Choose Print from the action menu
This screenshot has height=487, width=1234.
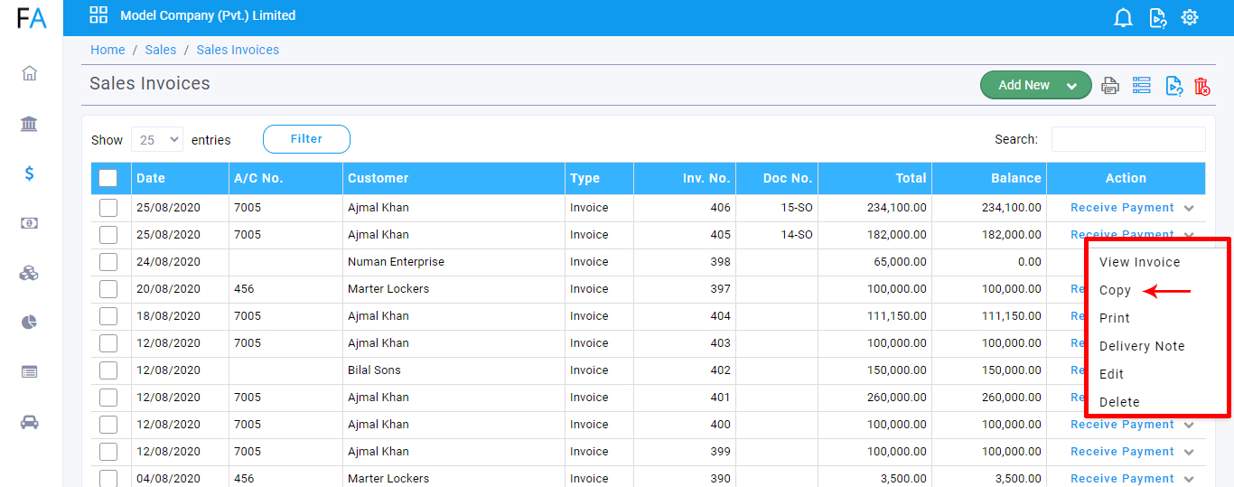click(1115, 318)
